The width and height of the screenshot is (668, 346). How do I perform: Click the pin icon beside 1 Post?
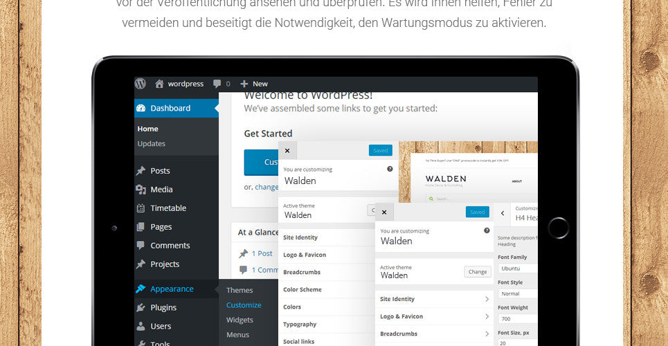click(x=243, y=254)
